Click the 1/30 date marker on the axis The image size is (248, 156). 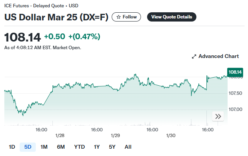[x=171, y=136]
